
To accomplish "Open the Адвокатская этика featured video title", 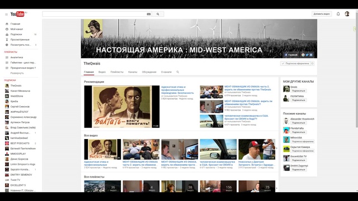I will pos(177,90).
